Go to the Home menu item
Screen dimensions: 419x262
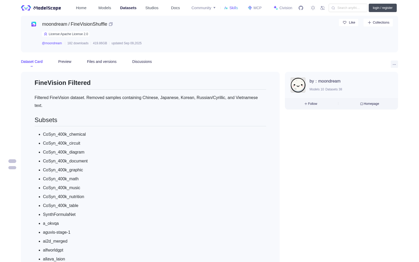(x=81, y=8)
